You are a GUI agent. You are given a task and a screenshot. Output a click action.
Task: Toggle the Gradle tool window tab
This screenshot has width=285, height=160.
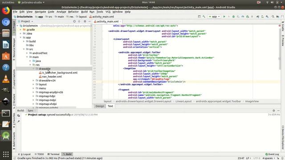[x=283, y=26]
